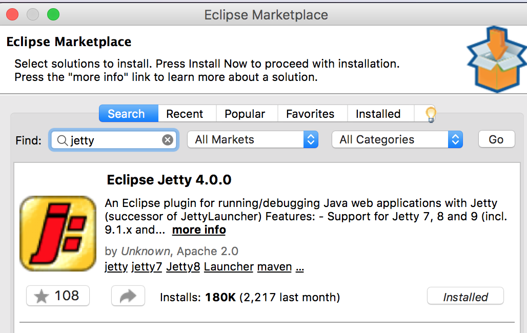527x333 pixels.
Task: Open the Installed tab
Action: pos(378,114)
